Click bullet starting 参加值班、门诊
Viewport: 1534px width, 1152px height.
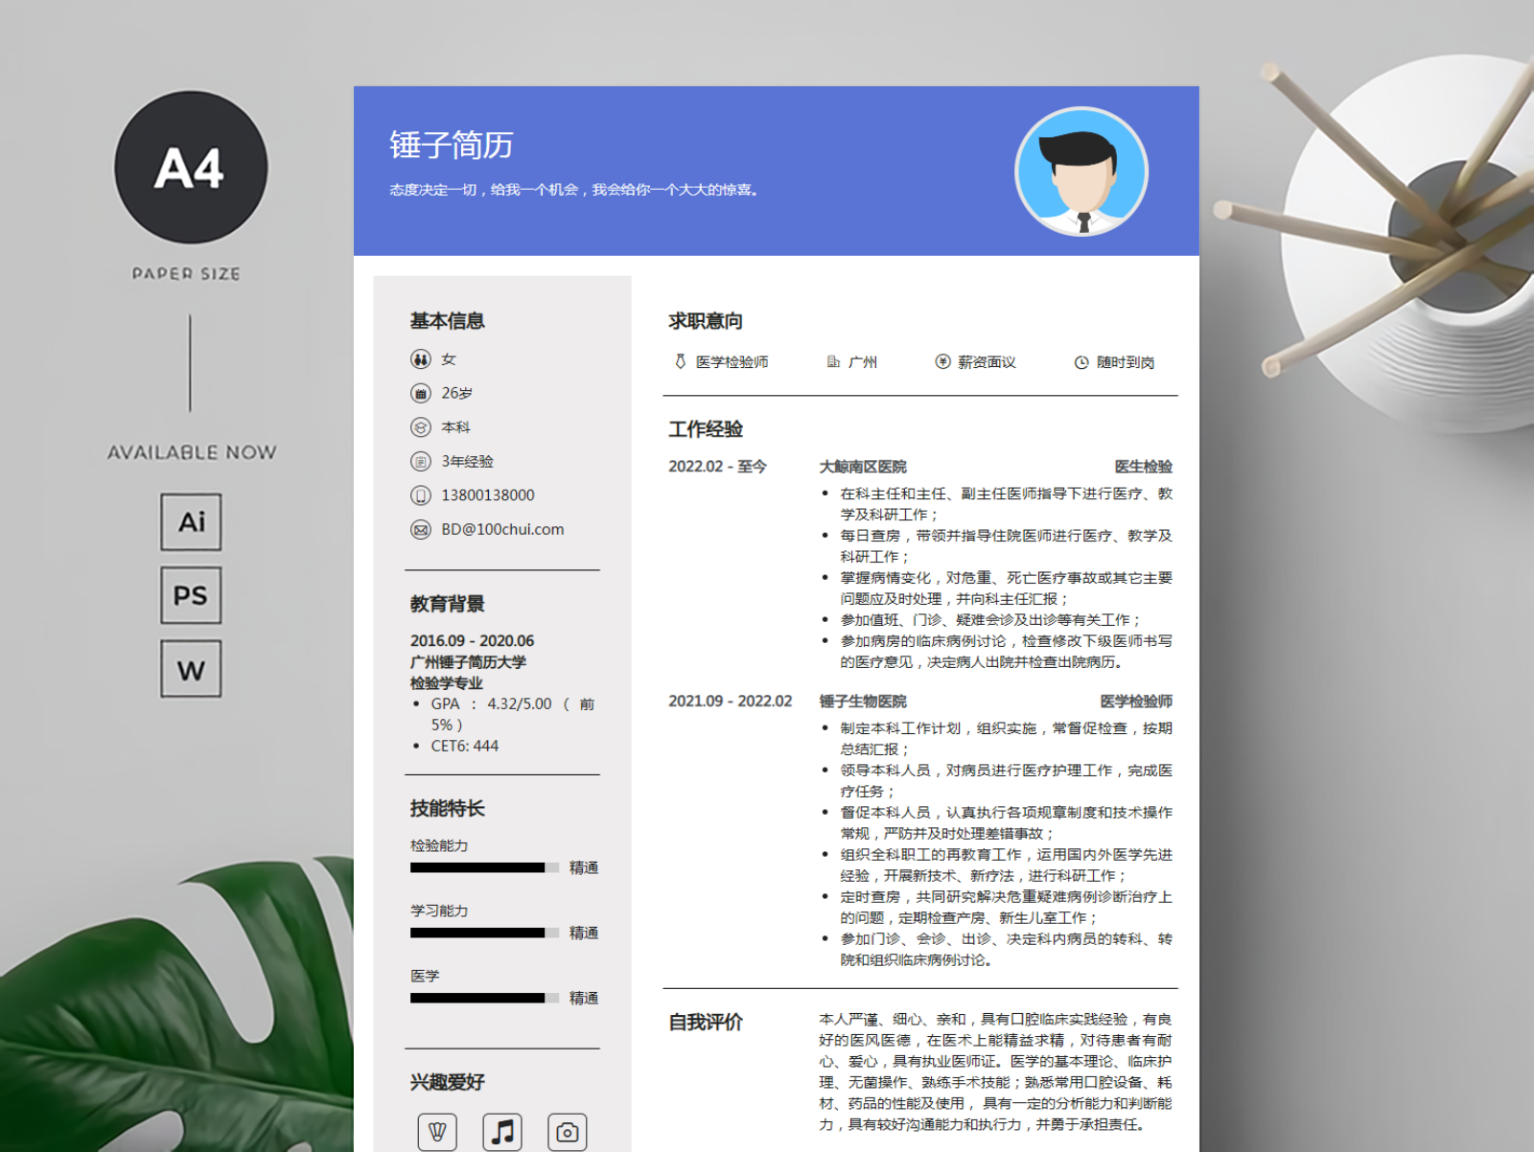(990, 620)
